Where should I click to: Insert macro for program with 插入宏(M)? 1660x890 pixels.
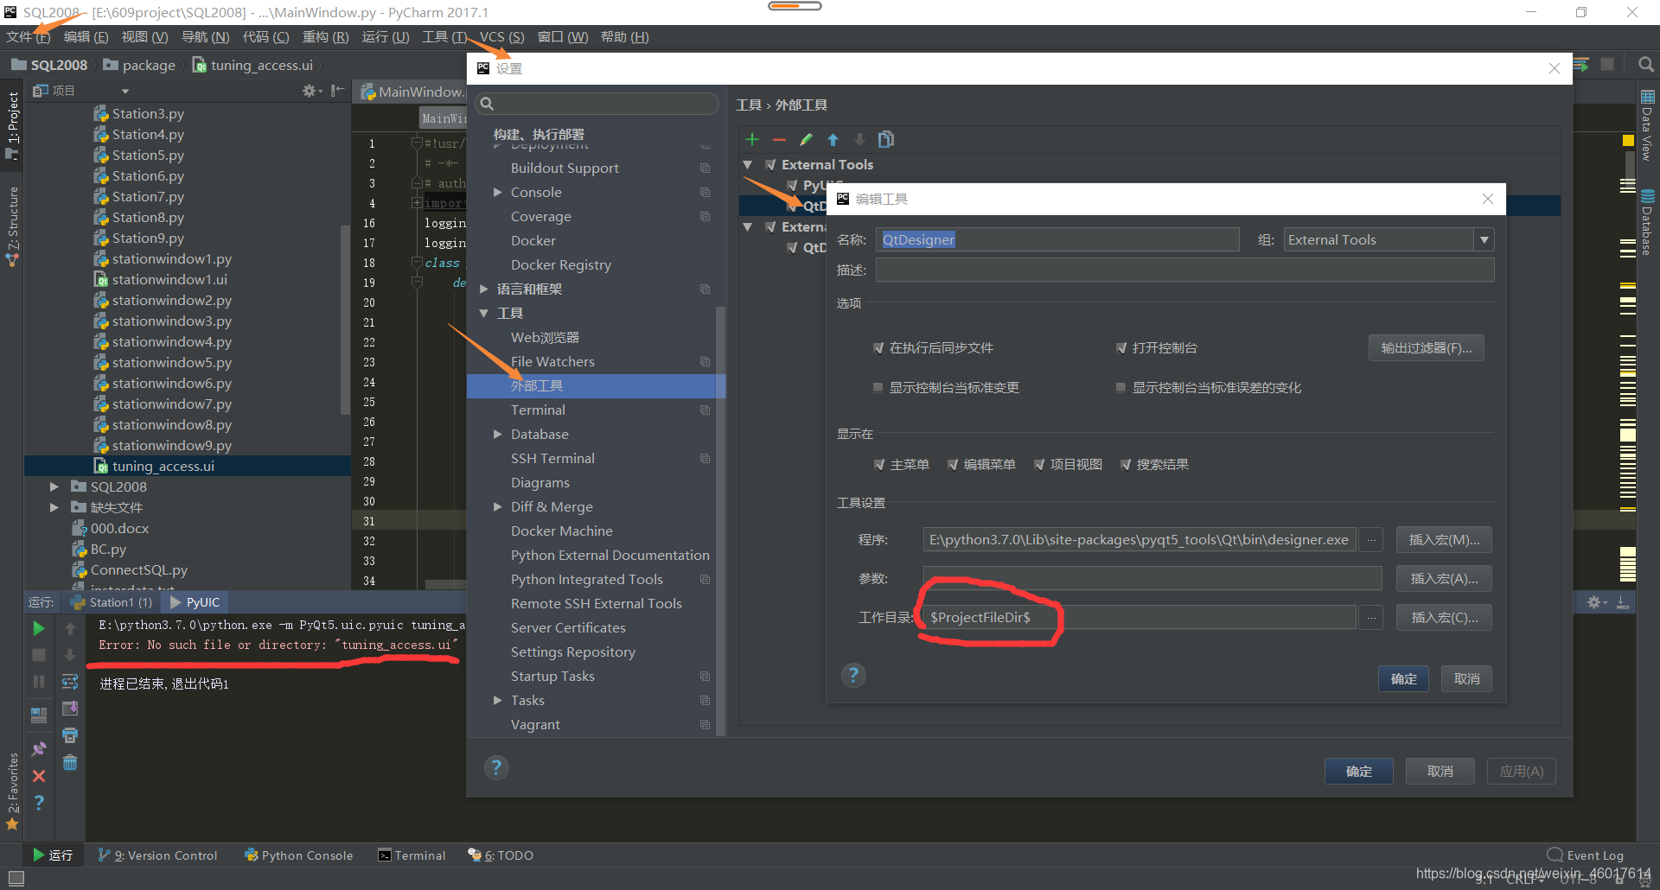[1444, 540]
